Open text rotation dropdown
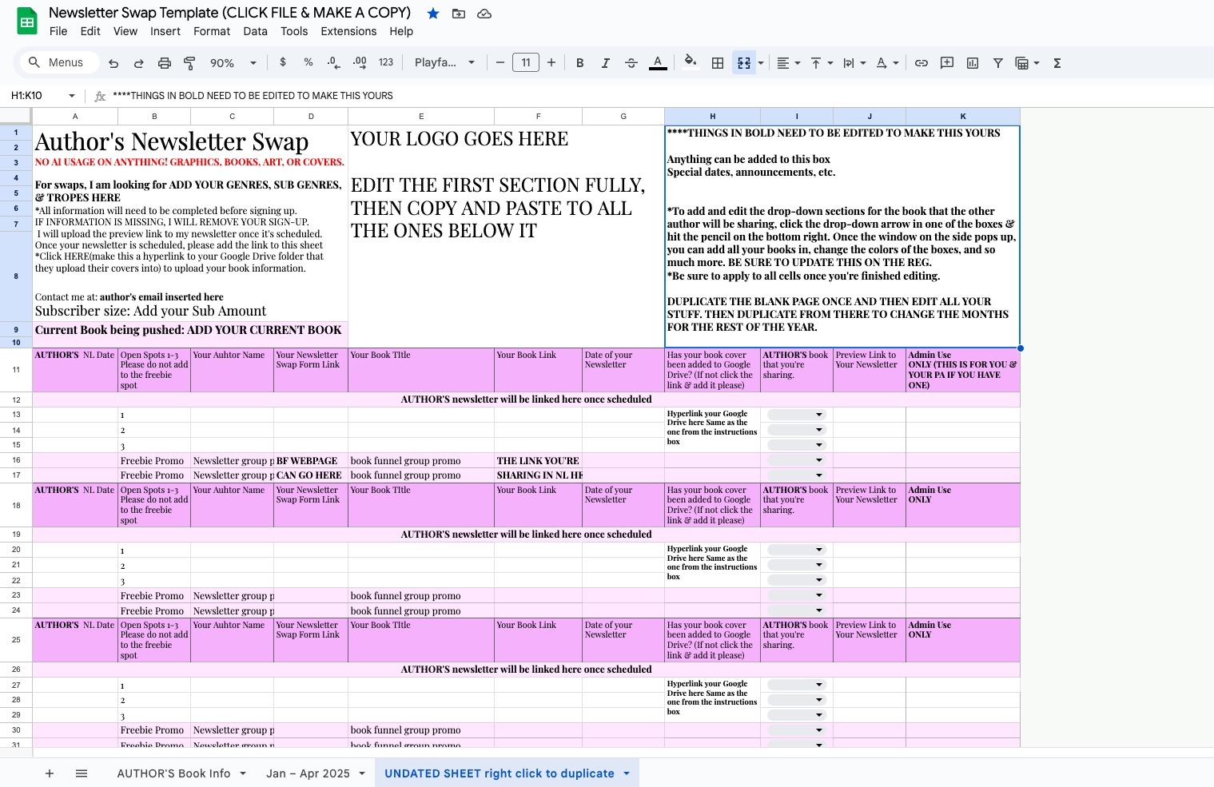Viewport: 1214px width, 787px height. pos(887,63)
